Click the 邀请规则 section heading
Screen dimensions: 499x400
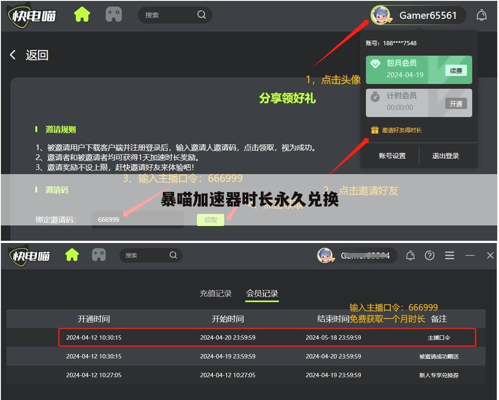click(61, 129)
